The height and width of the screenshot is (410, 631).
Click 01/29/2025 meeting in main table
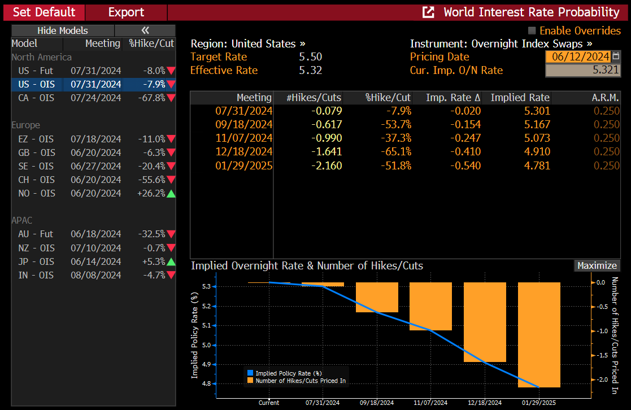click(x=244, y=166)
